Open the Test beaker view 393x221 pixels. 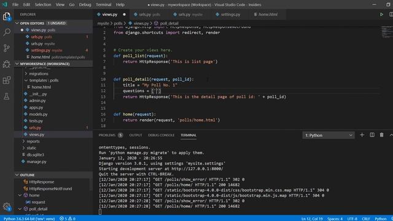[x=7, y=96]
